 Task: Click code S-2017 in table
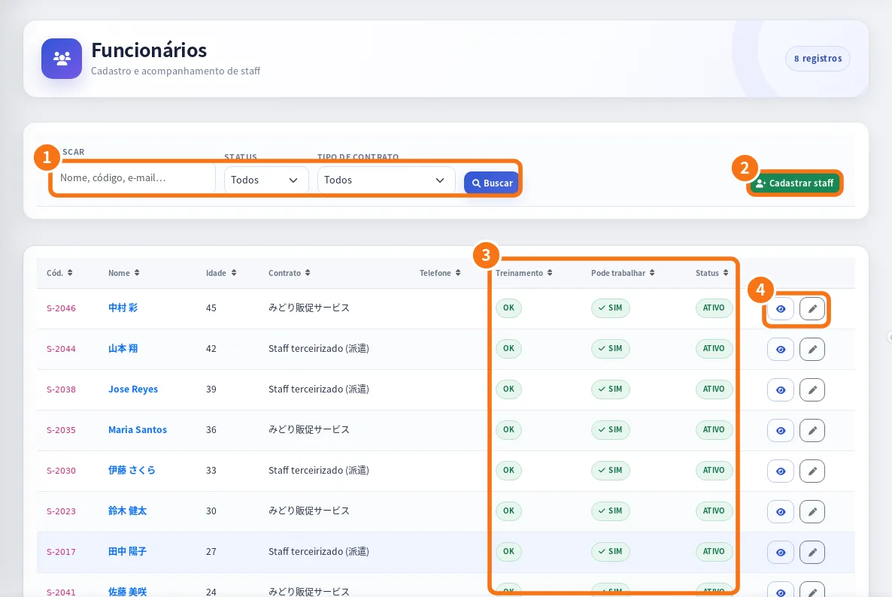(61, 552)
